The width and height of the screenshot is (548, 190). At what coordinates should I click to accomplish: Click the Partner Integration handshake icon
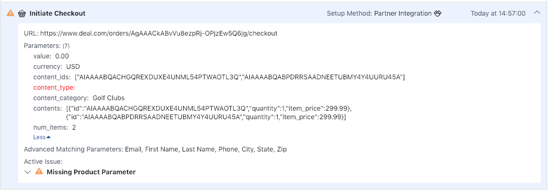coord(438,13)
